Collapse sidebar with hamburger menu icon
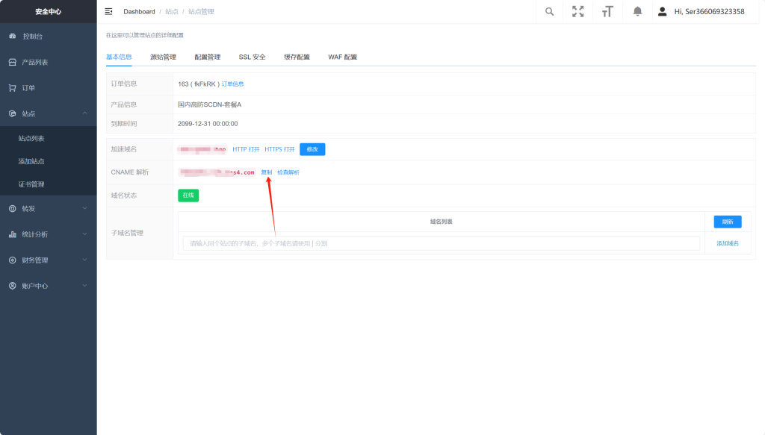The image size is (765, 435). click(x=109, y=11)
